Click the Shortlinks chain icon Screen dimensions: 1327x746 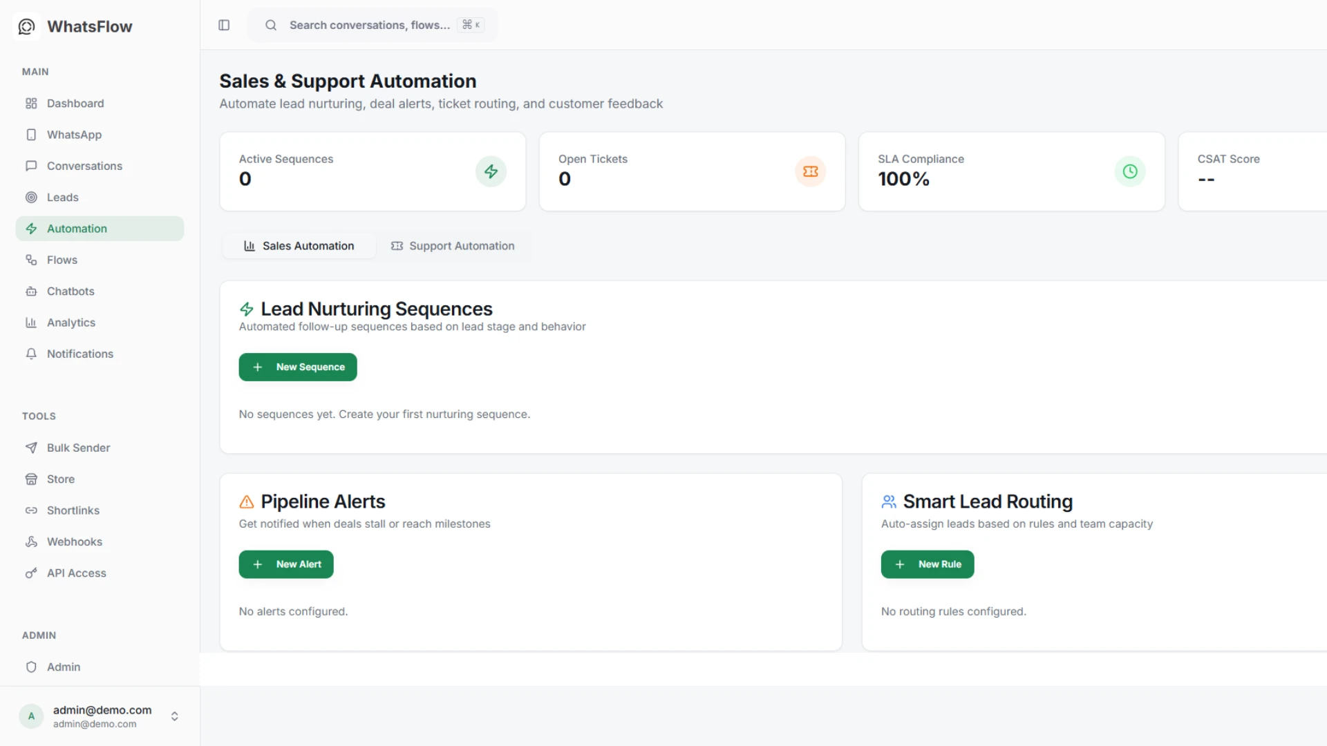point(31,510)
